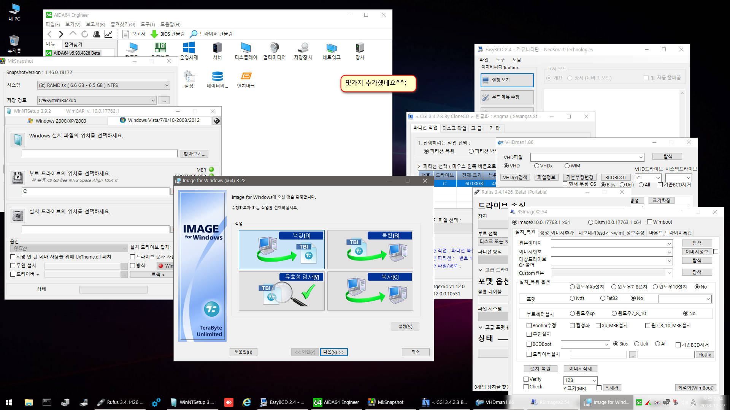Select the 유효성 검사(V) validate tile
The height and width of the screenshot is (410, 730).
(x=281, y=291)
